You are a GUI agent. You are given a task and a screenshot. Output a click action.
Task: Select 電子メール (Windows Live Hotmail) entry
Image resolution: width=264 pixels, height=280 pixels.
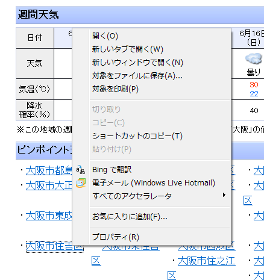coord(151,183)
